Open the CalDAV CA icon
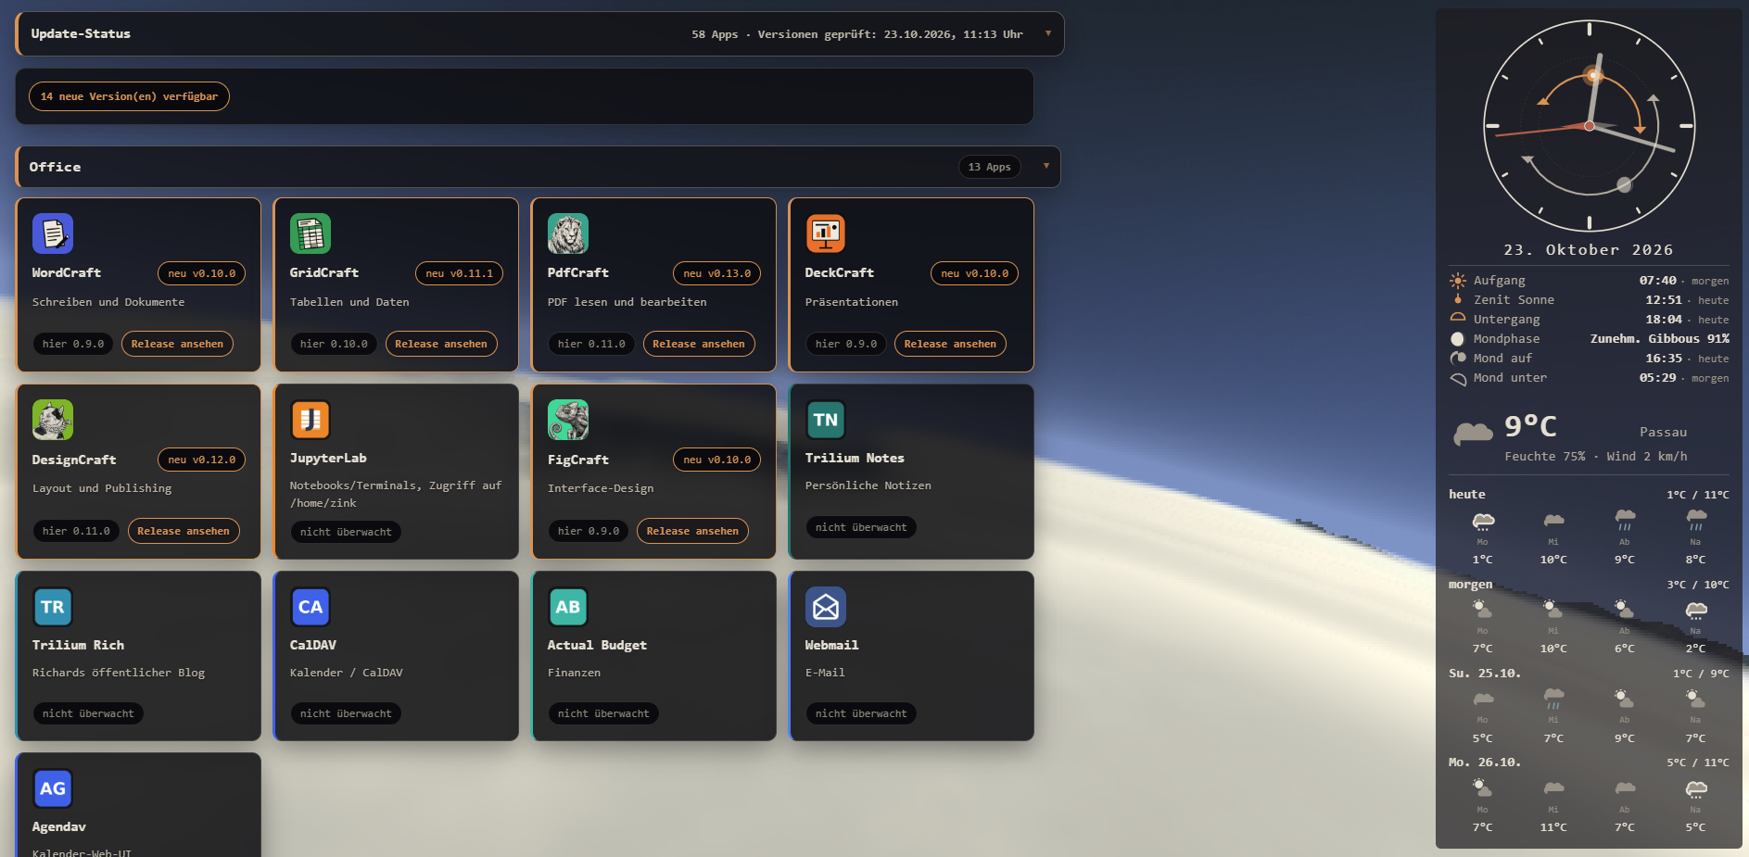The image size is (1749, 857). [x=311, y=607]
